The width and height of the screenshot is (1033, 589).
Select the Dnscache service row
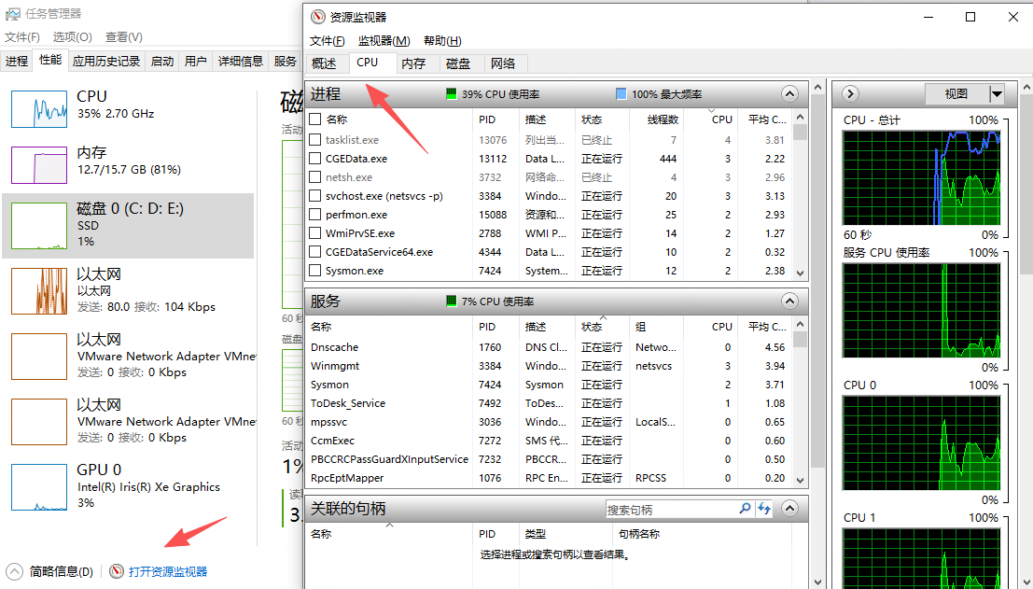click(550, 347)
